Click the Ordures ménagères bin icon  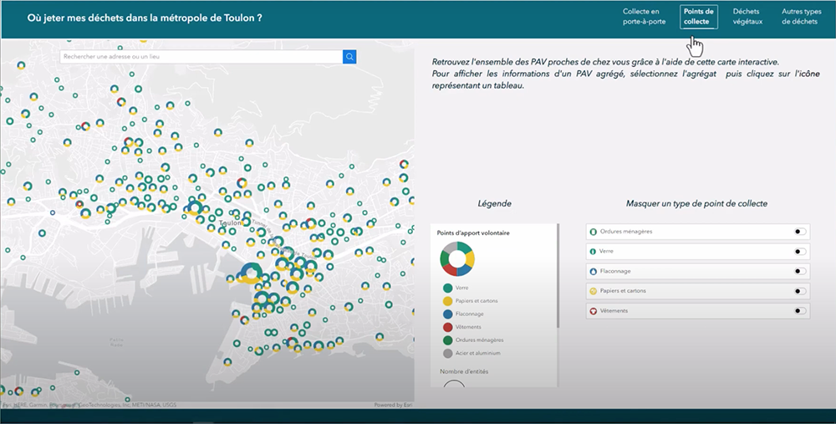tap(594, 232)
